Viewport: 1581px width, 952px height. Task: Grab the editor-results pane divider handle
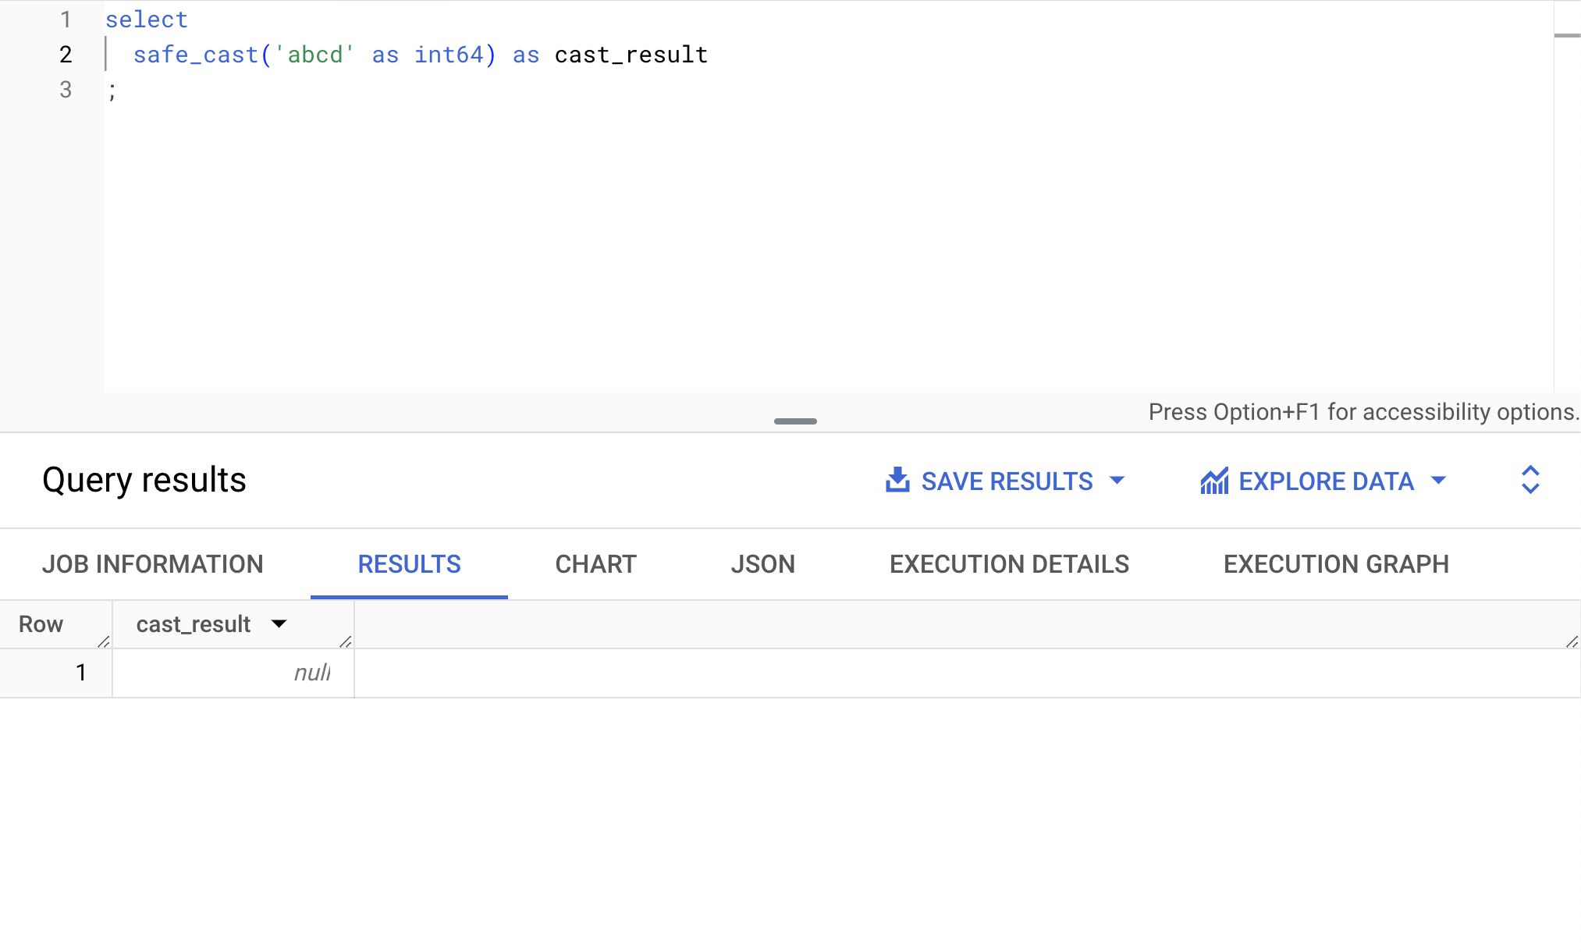[x=795, y=421]
